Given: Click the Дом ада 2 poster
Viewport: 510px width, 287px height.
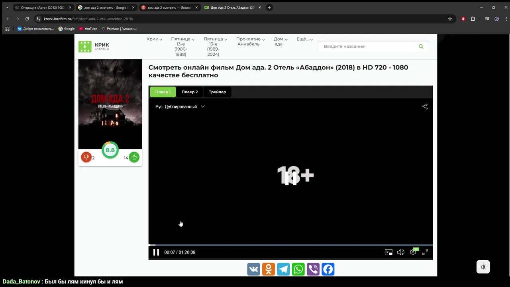Looking at the screenshot, I should [110, 104].
